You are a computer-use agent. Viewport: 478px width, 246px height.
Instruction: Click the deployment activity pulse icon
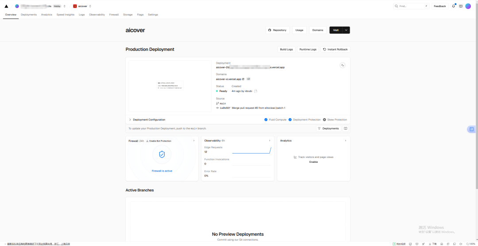click(x=342, y=65)
